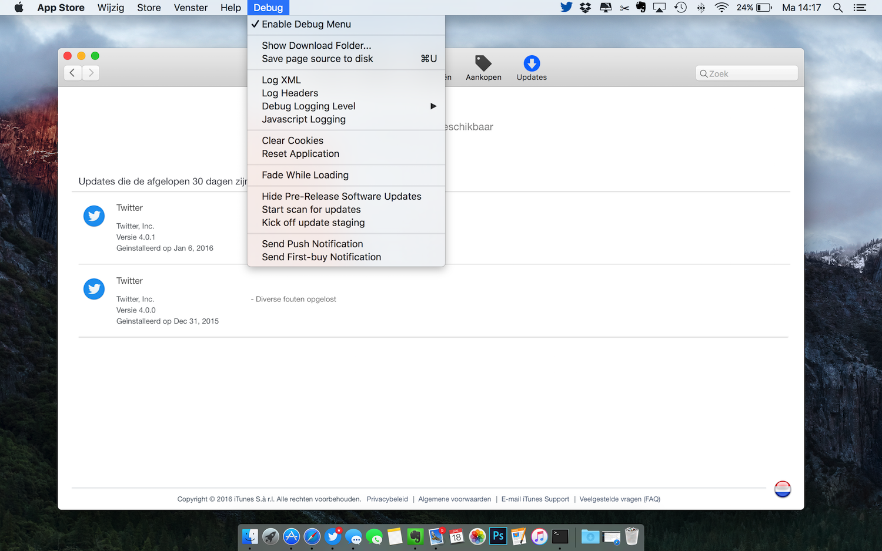Open the Store menu
Screen dimensions: 882x551
[149, 8]
